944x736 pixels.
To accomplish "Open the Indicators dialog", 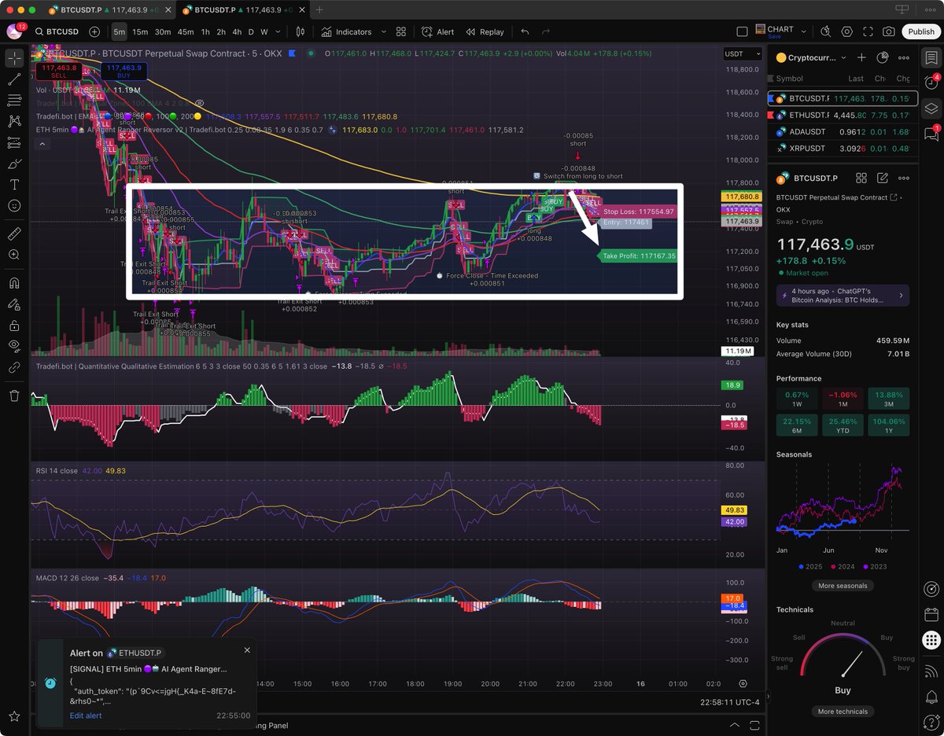I will coord(346,31).
